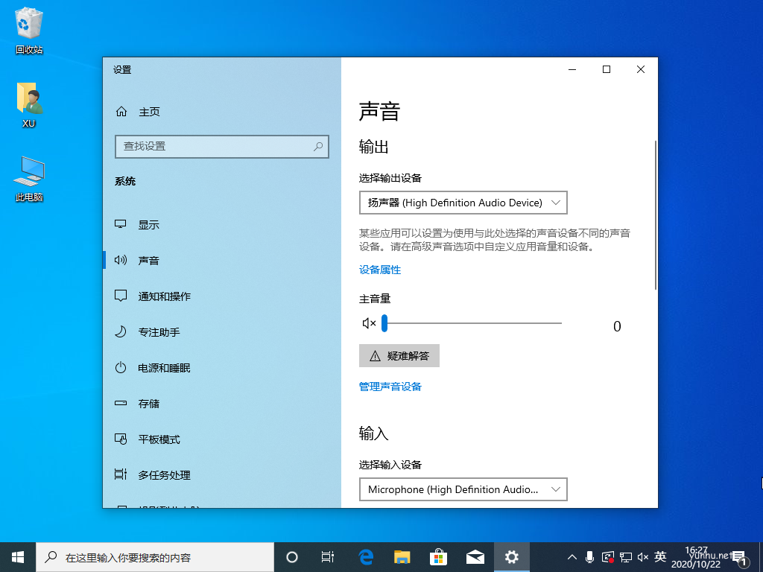Open the 设备属性 link
The width and height of the screenshot is (763, 572).
pyautogui.click(x=381, y=270)
